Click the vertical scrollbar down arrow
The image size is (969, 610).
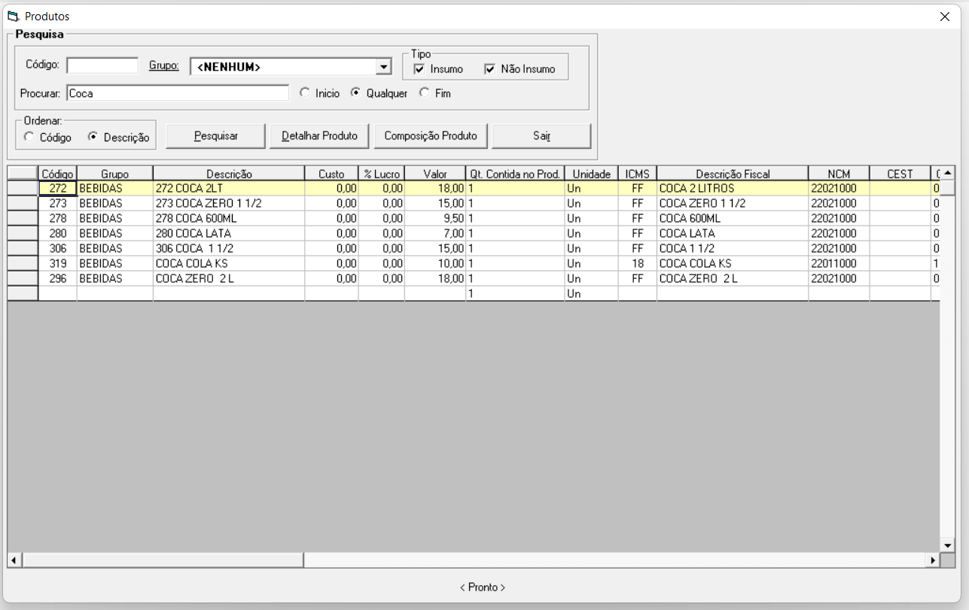[948, 545]
